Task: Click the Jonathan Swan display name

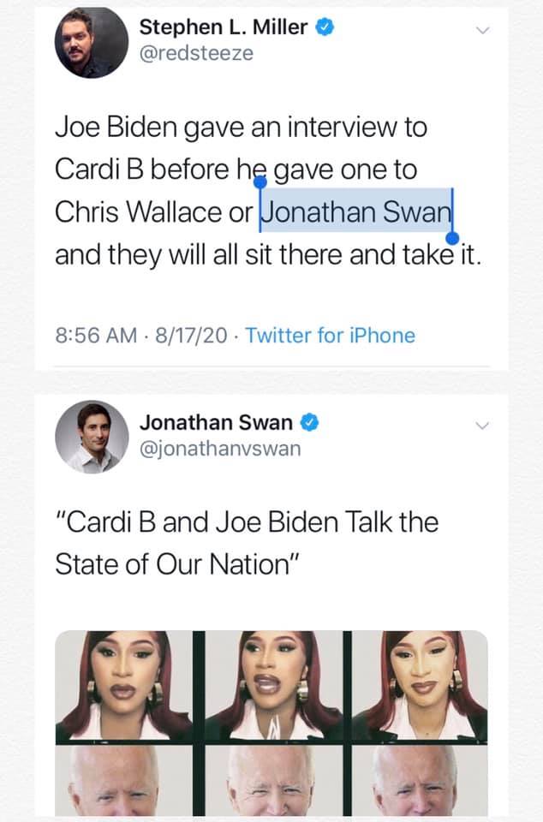Action: [x=216, y=423]
